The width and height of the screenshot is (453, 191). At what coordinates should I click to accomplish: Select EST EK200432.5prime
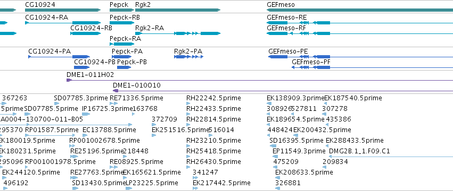pyautogui.click(x=322, y=130)
